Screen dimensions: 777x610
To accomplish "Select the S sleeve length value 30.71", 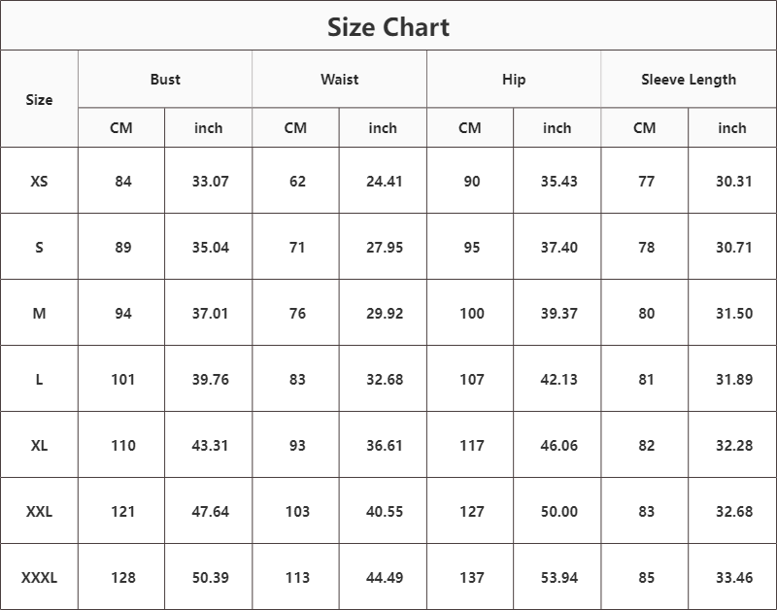I will (x=734, y=247).
